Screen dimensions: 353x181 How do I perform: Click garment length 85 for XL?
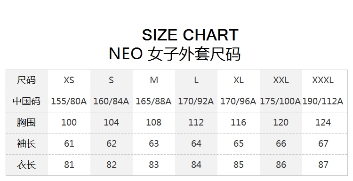click(x=239, y=165)
